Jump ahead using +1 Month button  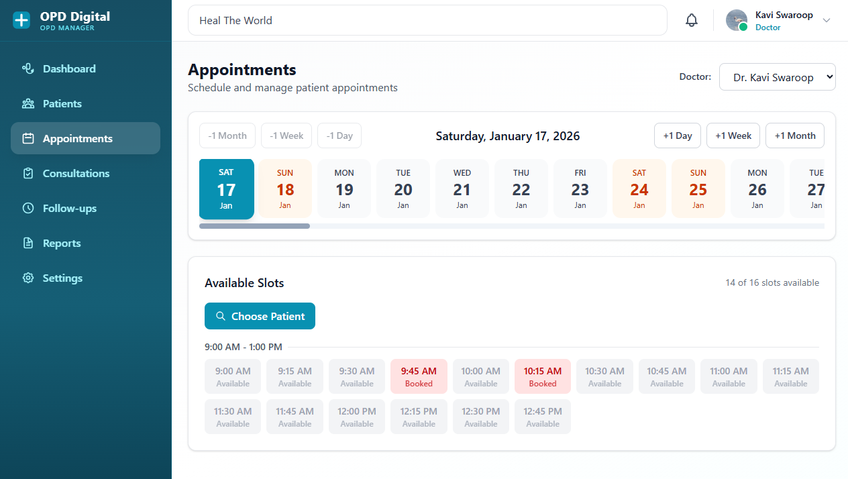click(x=794, y=136)
